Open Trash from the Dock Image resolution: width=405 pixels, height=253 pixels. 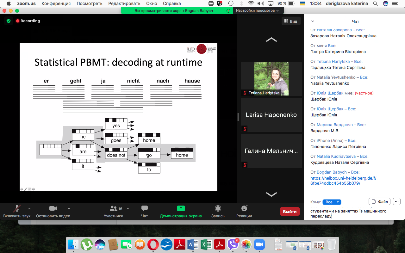(331, 244)
